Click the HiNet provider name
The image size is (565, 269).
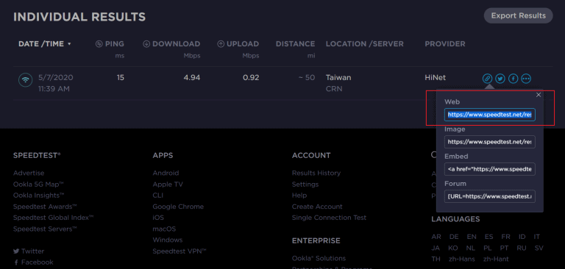(436, 77)
